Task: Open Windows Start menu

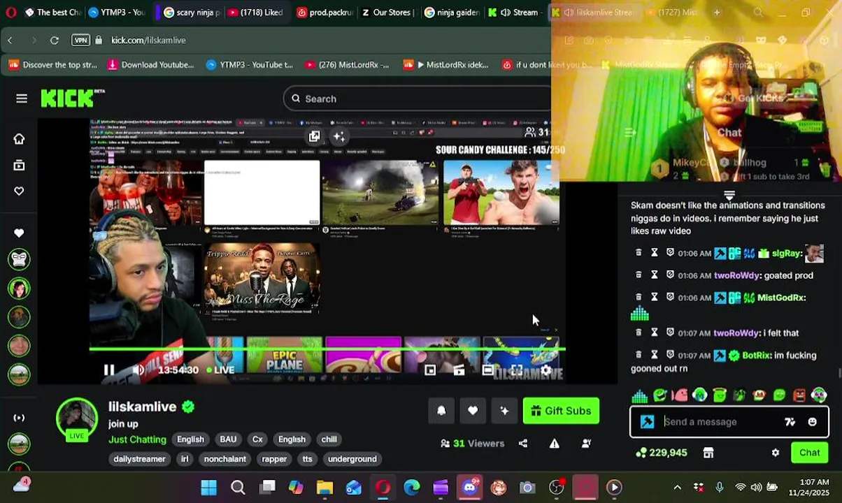Action: (208, 488)
